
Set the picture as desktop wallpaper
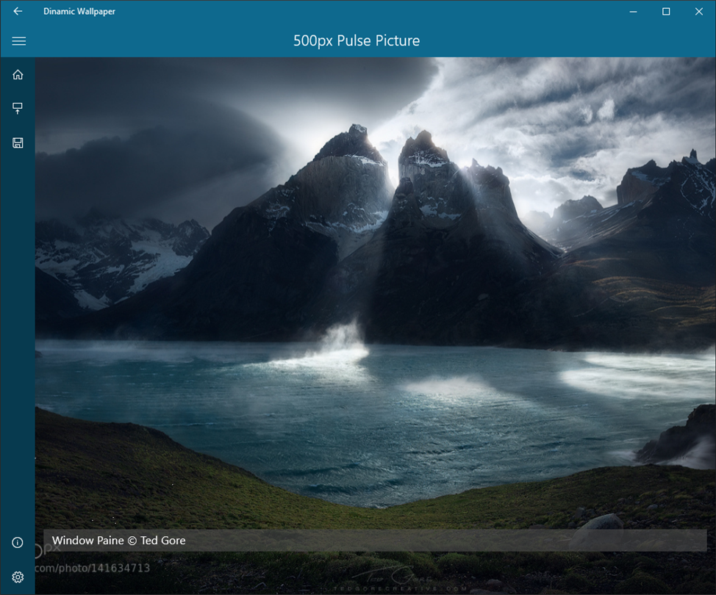click(18, 108)
